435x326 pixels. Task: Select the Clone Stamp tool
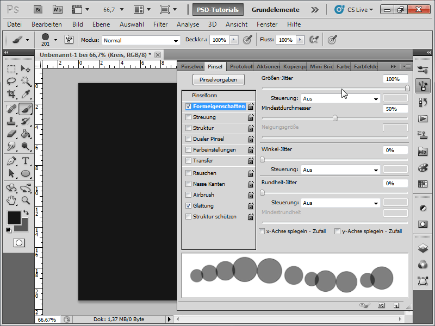point(11,121)
